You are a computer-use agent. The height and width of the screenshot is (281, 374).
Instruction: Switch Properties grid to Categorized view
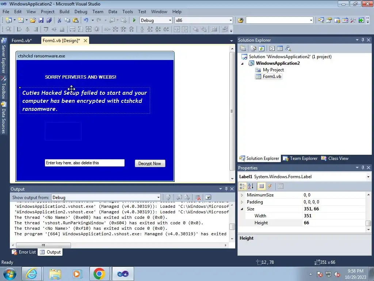[243, 186]
